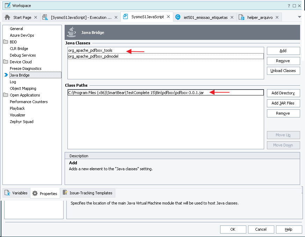This screenshot has height=237, width=305.
Task: Select Object Mapping in the options tree
Action: point(23,88)
